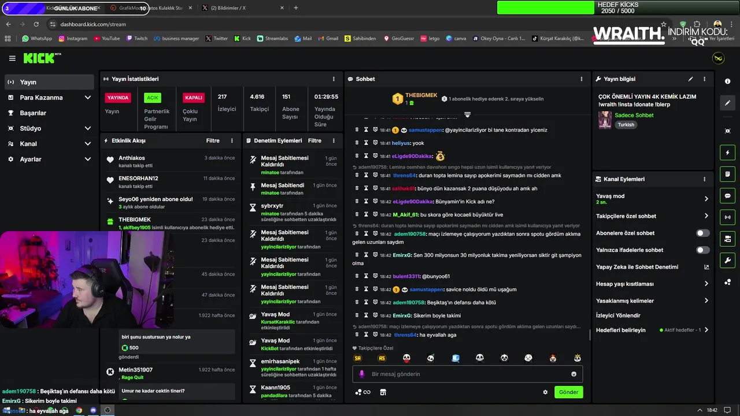Click the broadcast signal icon in the right sidebar
The height and width of the screenshot is (416, 740).
pyautogui.click(x=727, y=217)
